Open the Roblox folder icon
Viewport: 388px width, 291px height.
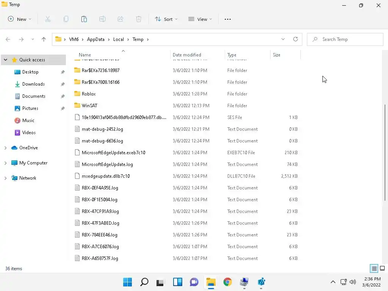(x=77, y=94)
